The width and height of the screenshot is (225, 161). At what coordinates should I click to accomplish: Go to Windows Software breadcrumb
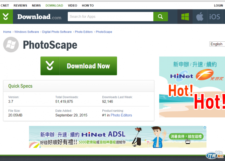click(26, 32)
